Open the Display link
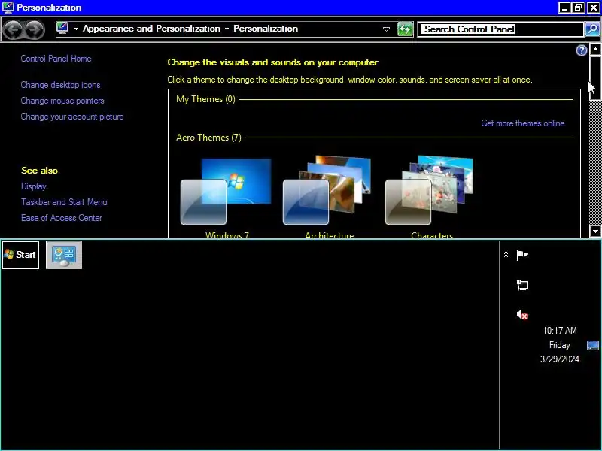The image size is (602, 451). 34,186
